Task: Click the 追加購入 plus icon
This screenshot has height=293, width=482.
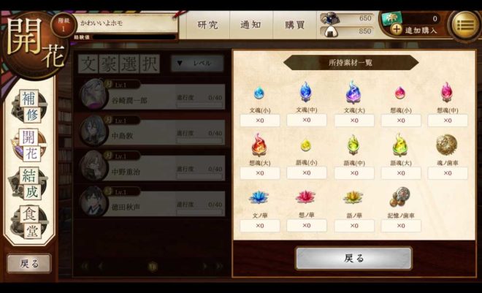Action: point(397,29)
